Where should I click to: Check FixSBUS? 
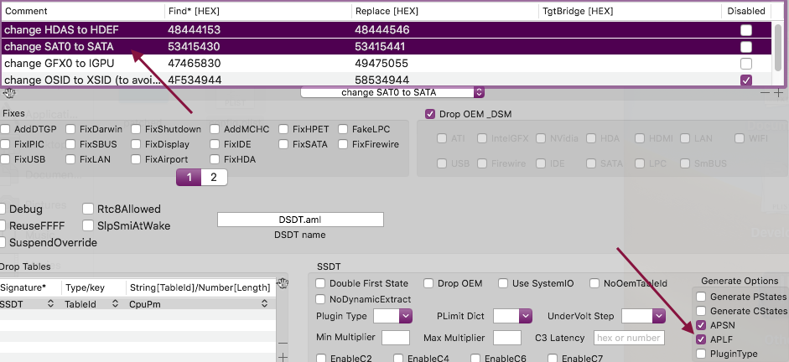pos(70,144)
